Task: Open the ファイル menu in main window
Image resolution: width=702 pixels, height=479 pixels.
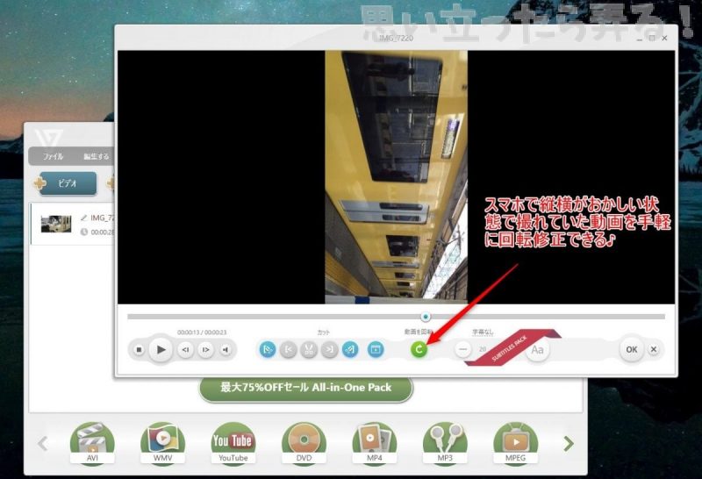Action: [53, 156]
